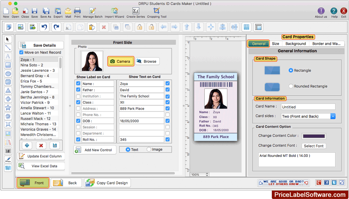Screen dimensions: 349x199
Task: Select the arrow pointer tool
Action: coord(8,40)
